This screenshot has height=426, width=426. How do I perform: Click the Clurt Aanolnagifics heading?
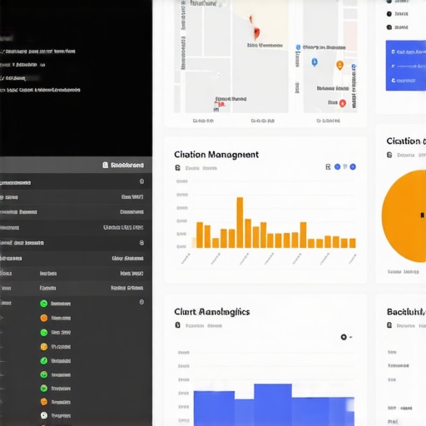coord(212,312)
